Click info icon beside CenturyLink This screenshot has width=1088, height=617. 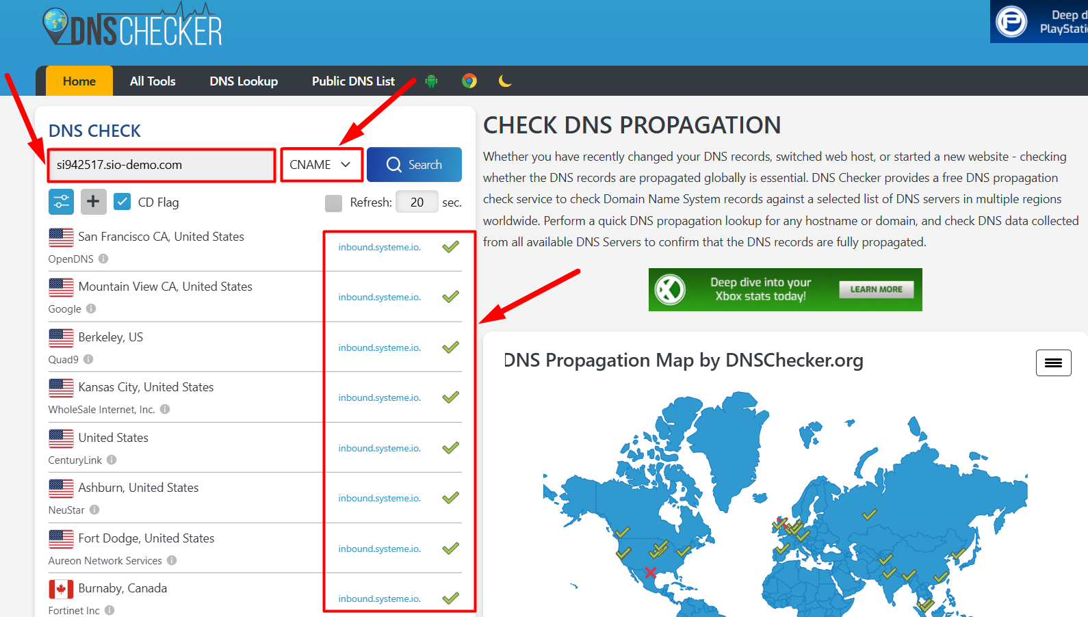tap(112, 460)
